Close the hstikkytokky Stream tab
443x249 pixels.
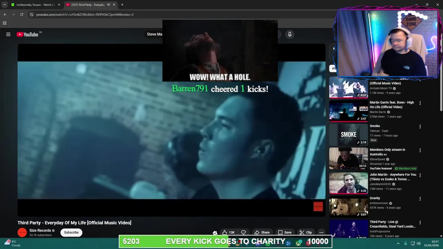click(59, 5)
